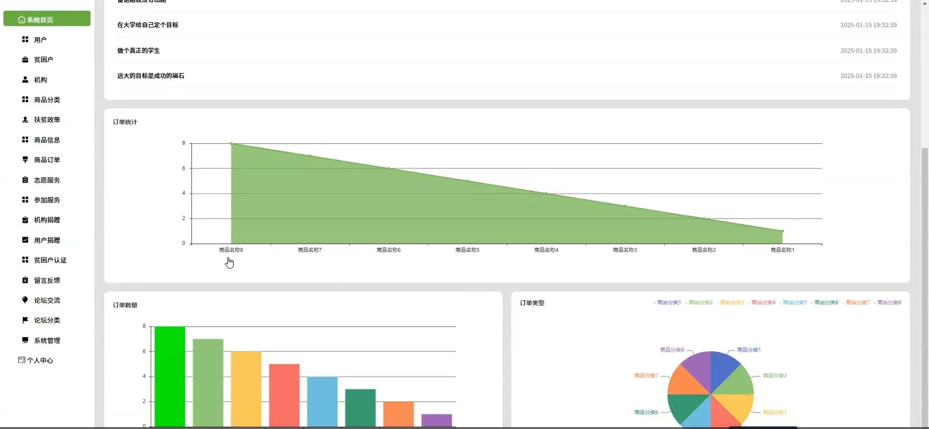Viewport: 929px width, 429px height.
Task: Click the home icon in 系统首页
Action: (21, 20)
